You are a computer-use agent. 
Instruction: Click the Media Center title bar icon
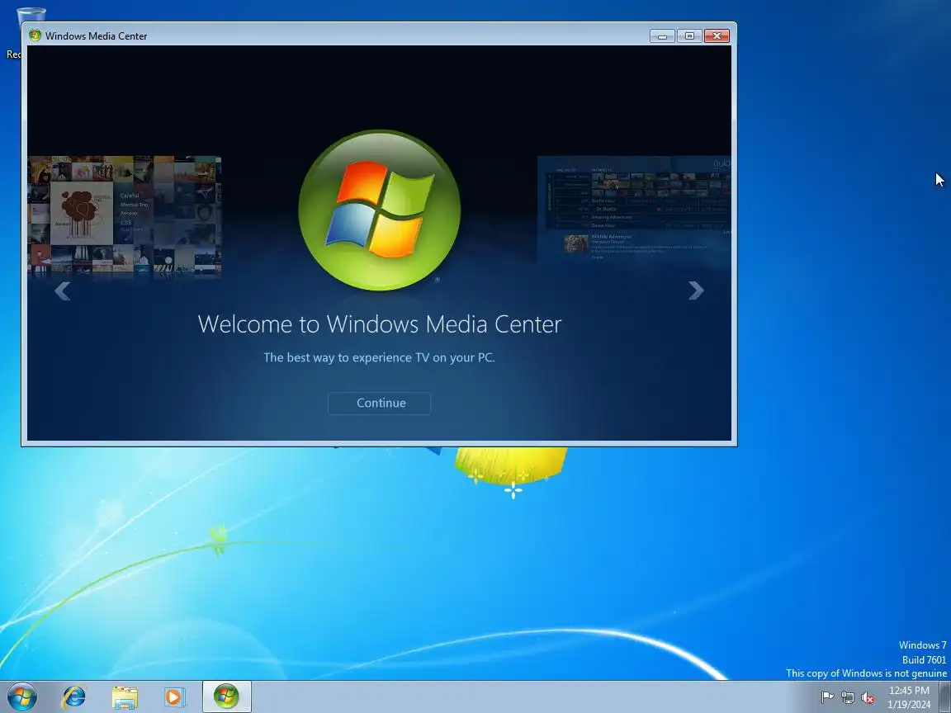[x=35, y=35]
